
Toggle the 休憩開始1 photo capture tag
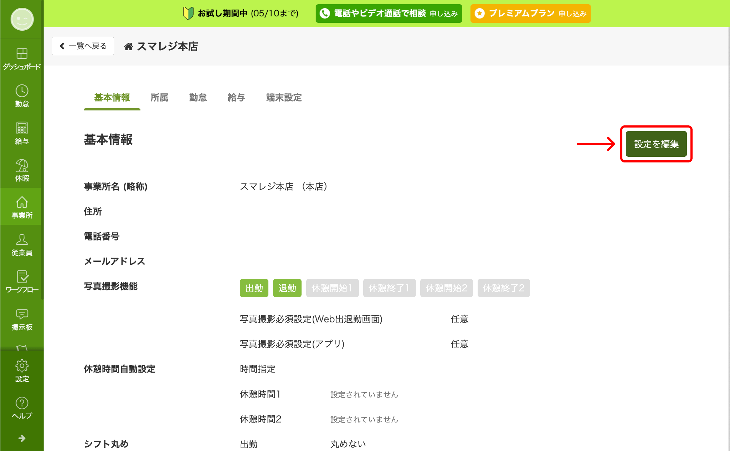click(332, 288)
